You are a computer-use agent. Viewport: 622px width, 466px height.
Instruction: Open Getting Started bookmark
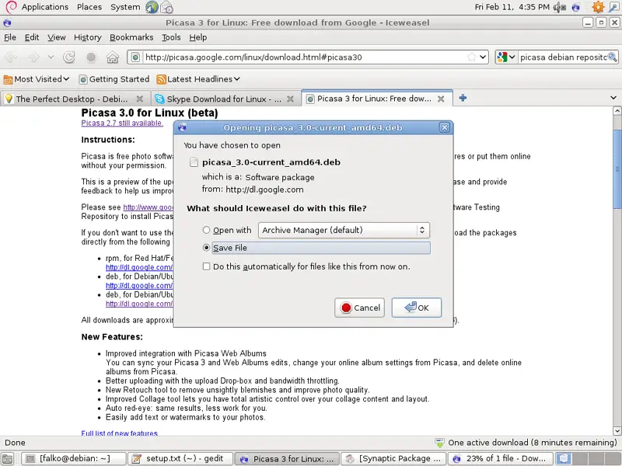pyautogui.click(x=114, y=79)
